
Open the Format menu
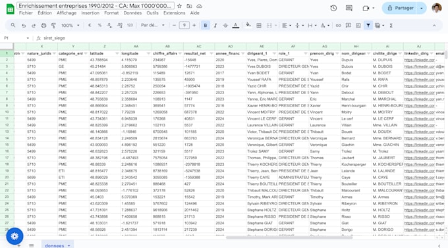111,13
